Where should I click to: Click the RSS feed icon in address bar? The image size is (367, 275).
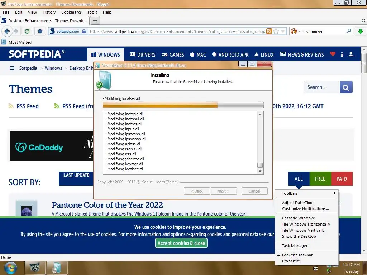(269, 31)
